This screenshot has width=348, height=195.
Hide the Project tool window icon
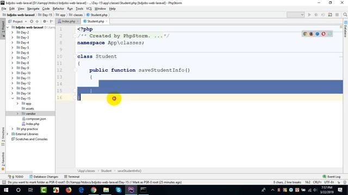52,22
